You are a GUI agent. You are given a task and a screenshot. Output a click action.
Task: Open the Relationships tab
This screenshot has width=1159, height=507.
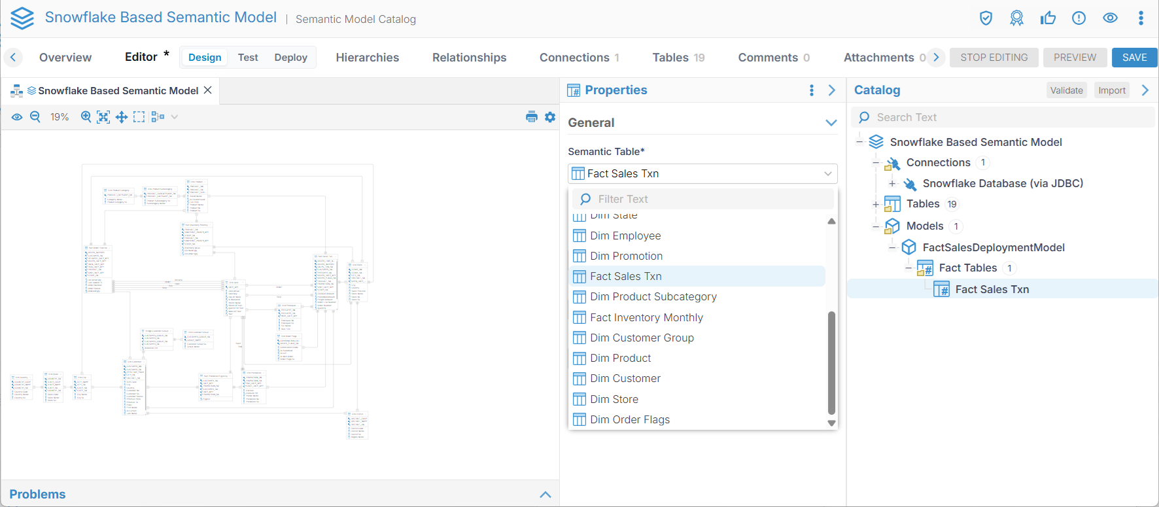click(x=469, y=58)
